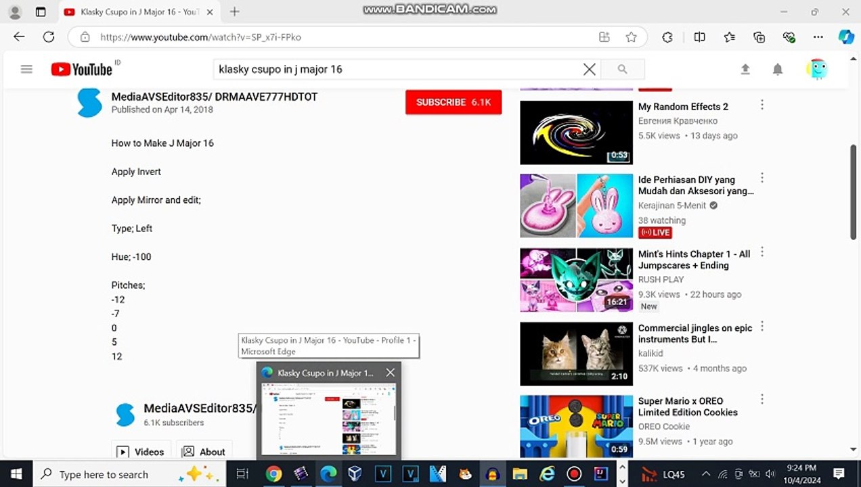This screenshot has height=487, width=861.
Task: Open MediaAVSEditor835 channel avatar beside publish date
Action: point(89,102)
